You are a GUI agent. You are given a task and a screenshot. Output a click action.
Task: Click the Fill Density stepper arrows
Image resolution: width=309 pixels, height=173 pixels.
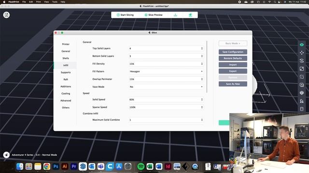click(x=202, y=64)
